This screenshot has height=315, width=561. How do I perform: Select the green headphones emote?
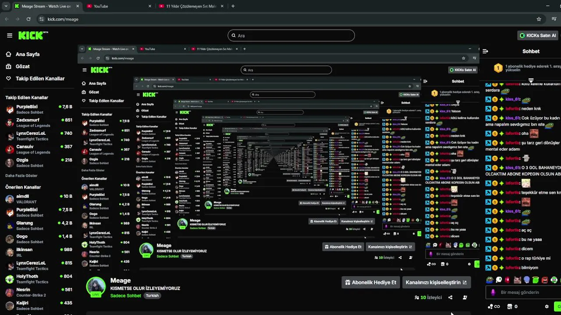click(x=554, y=280)
